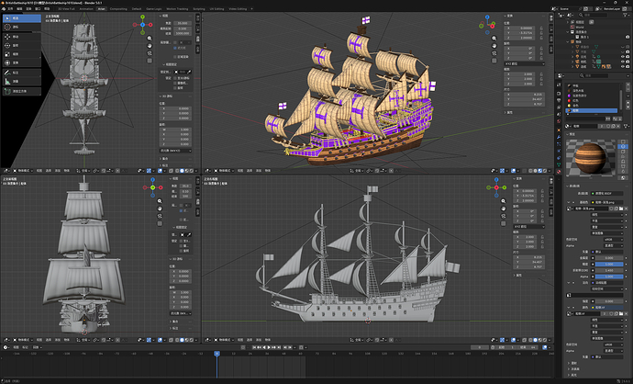Viewport: 633px width, 384px height.
Task: Click the blue roughness slider in material settings
Action: click(x=609, y=264)
